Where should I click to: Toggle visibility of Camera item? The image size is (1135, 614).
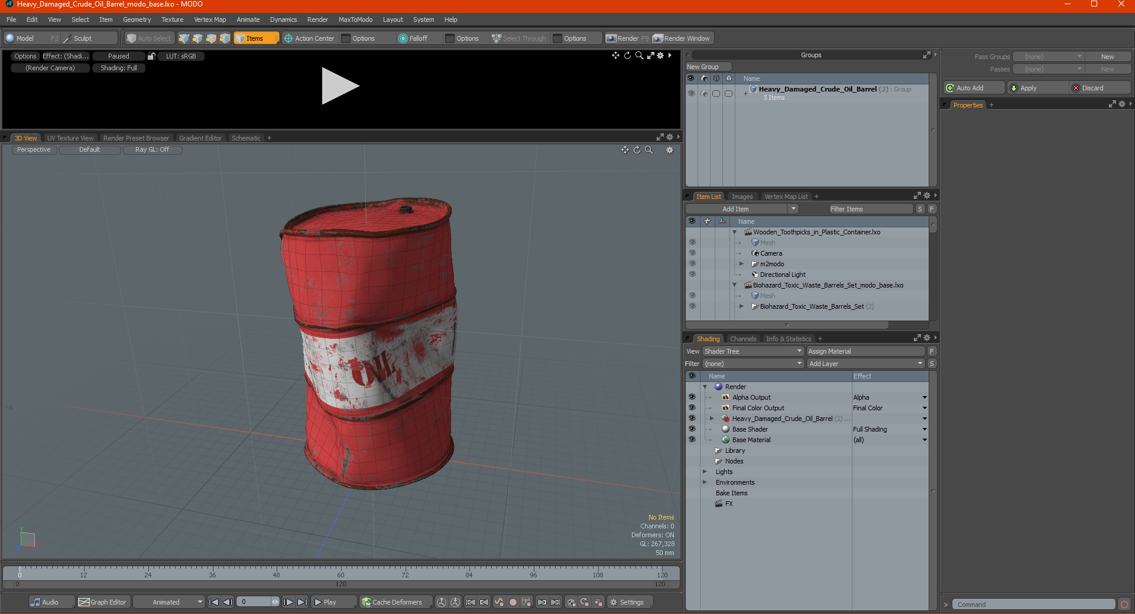point(692,253)
